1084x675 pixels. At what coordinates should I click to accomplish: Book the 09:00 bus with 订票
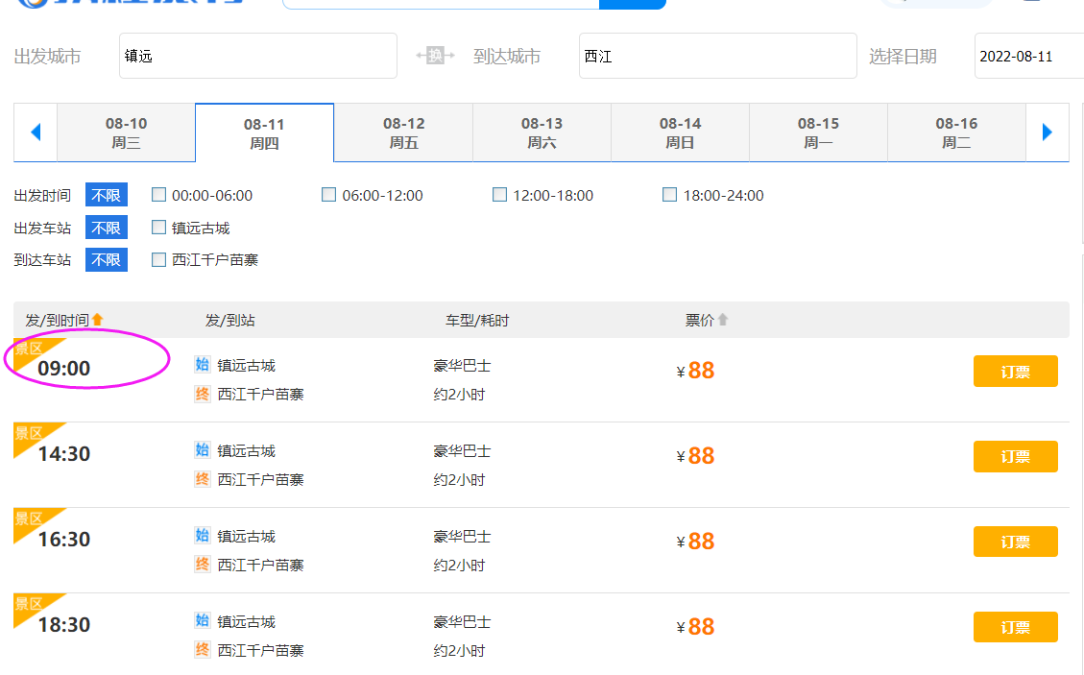point(1015,372)
